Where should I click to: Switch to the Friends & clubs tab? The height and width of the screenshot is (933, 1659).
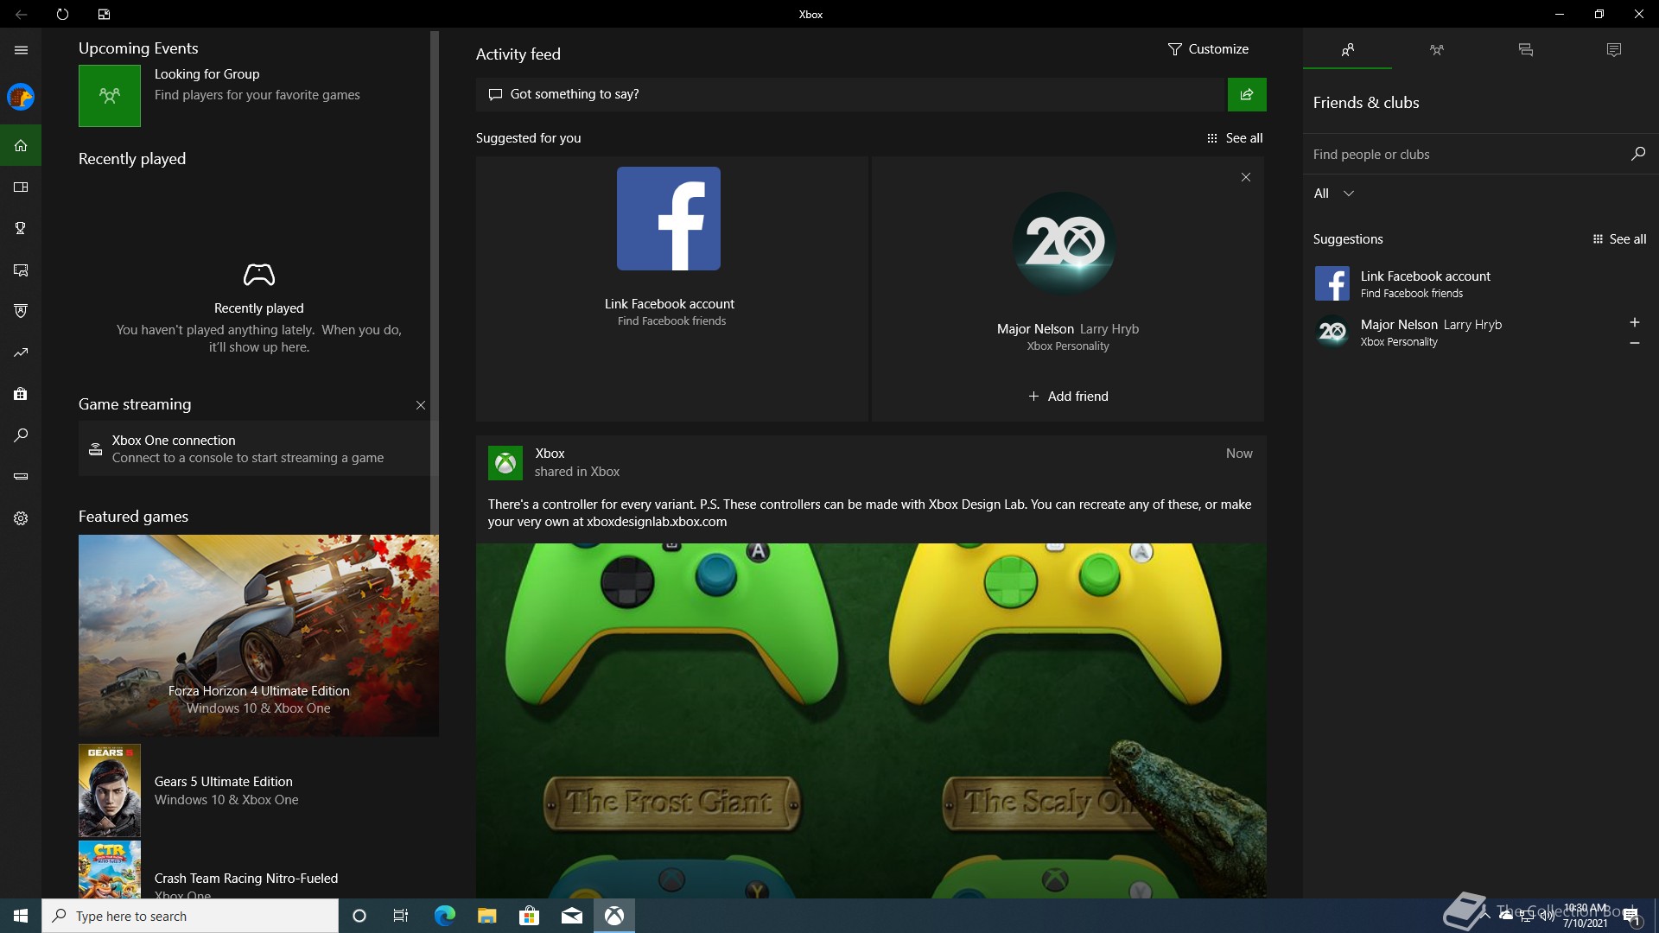point(1347,50)
